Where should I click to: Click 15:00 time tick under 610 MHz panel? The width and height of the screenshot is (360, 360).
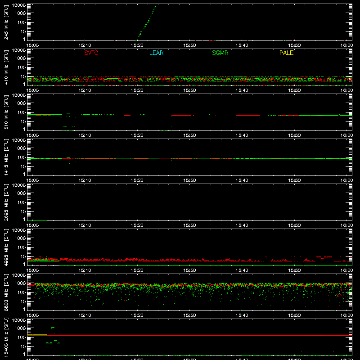[32, 135]
